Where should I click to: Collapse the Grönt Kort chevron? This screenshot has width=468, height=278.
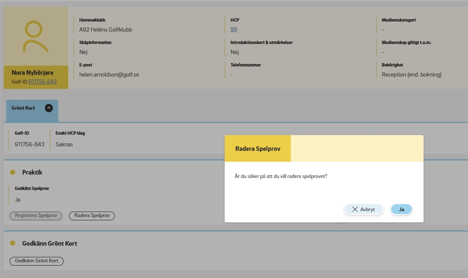pyautogui.click(x=49, y=108)
